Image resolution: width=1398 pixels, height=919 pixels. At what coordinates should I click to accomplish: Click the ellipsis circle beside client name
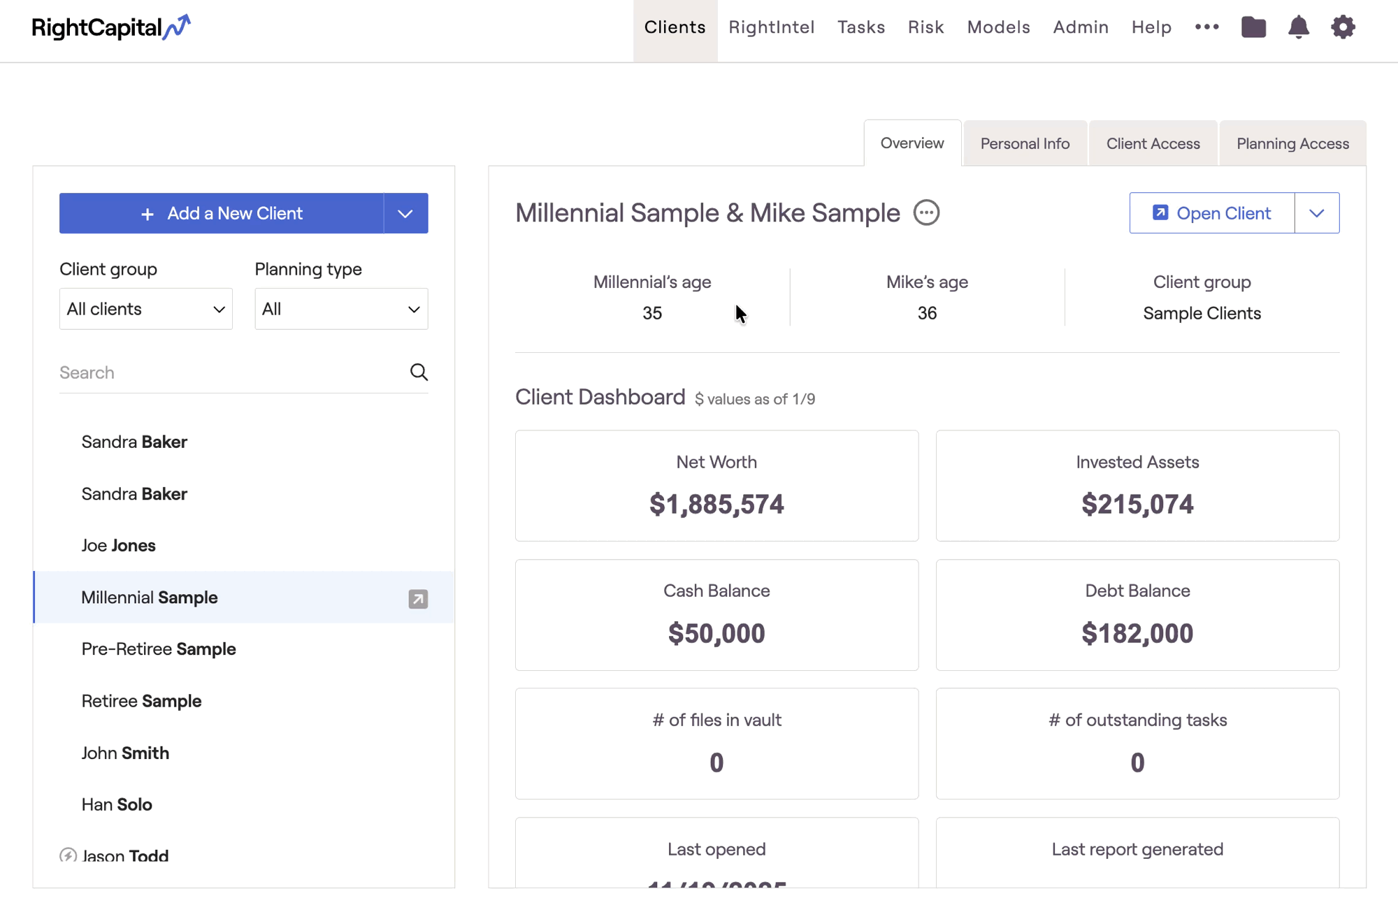tap(926, 212)
